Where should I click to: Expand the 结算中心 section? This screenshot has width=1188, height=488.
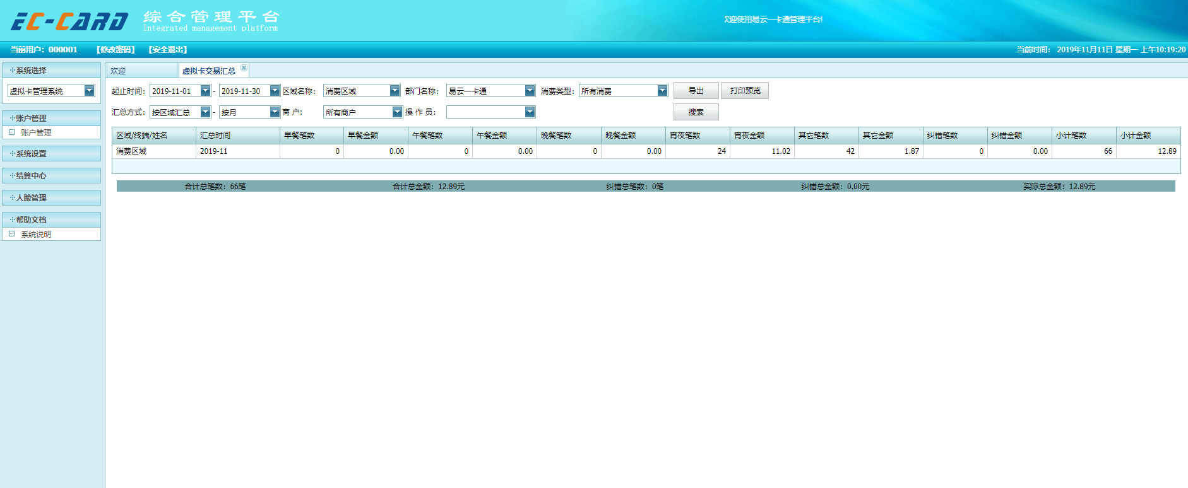click(51, 175)
